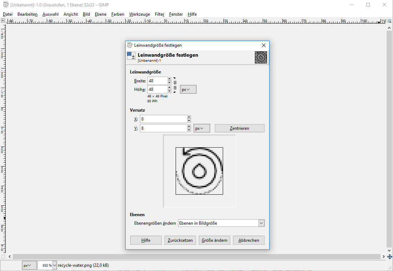The height and width of the screenshot is (271, 393).
Task: Toggle the chain link between Breite and Höhe
Action: 175,85
